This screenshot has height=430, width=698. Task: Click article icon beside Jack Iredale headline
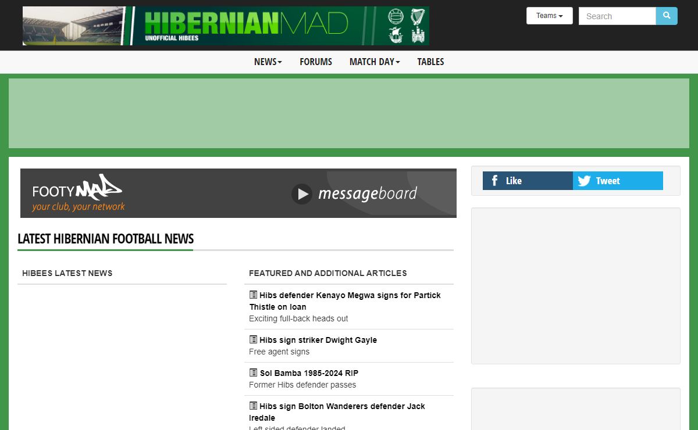click(253, 406)
